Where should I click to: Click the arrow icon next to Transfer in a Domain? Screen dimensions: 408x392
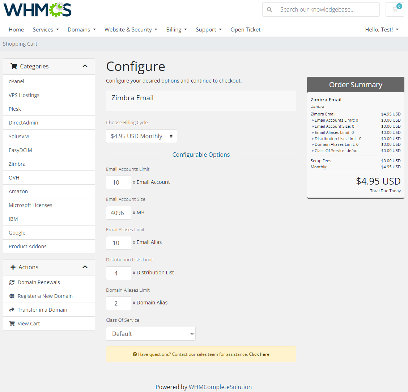12,309
